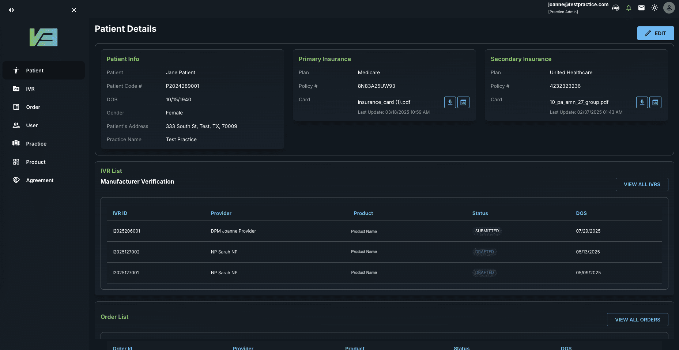The image size is (679, 350).
Task: Click VIEW ALL IVRS
Action: (x=642, y=184)
